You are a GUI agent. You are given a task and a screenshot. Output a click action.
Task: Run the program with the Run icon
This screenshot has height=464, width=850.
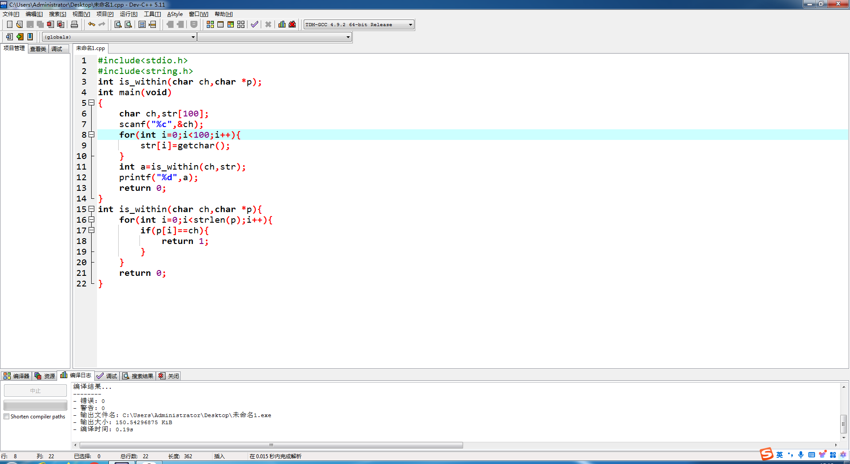[220, 24]
